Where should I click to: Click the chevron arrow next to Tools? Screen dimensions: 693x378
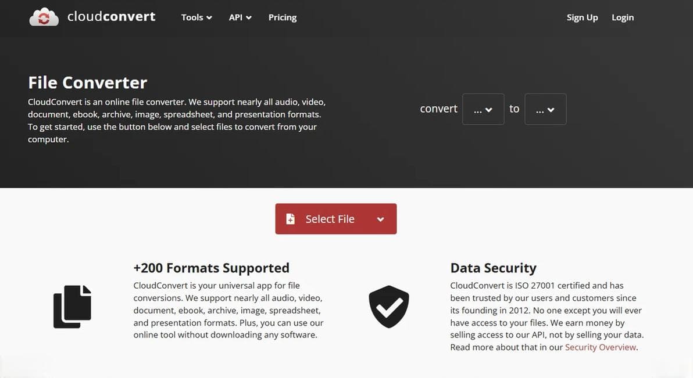(x=209, y=17)
